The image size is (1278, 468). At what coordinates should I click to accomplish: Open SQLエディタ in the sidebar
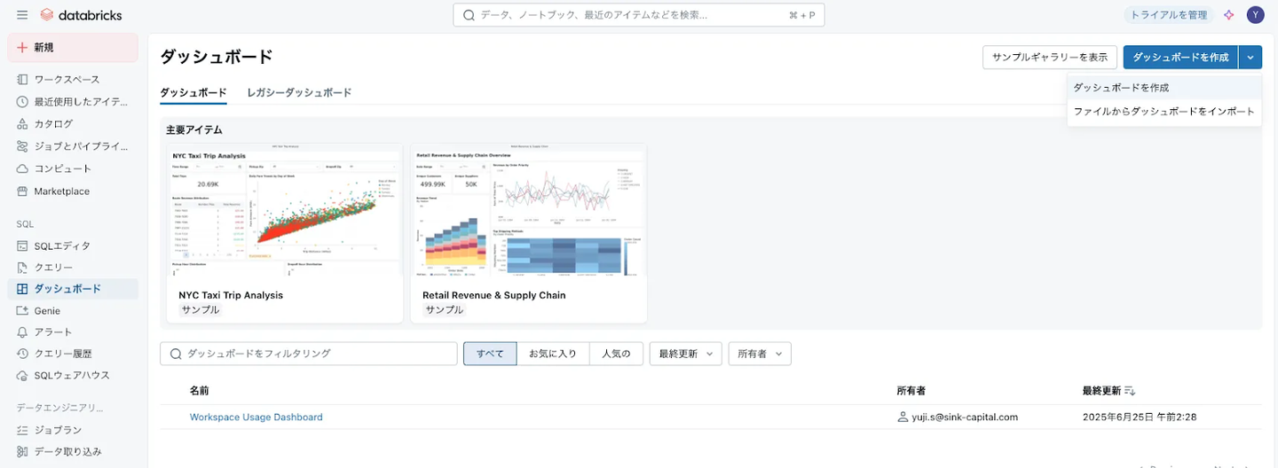click(62, 246)
